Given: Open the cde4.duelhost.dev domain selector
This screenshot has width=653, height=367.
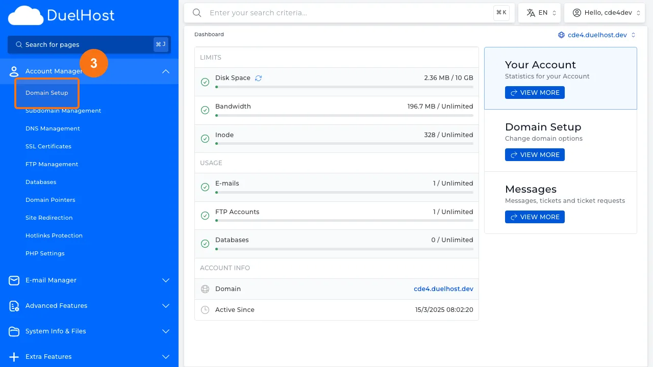Looking at the screenshot, I should tap(597, 35).
